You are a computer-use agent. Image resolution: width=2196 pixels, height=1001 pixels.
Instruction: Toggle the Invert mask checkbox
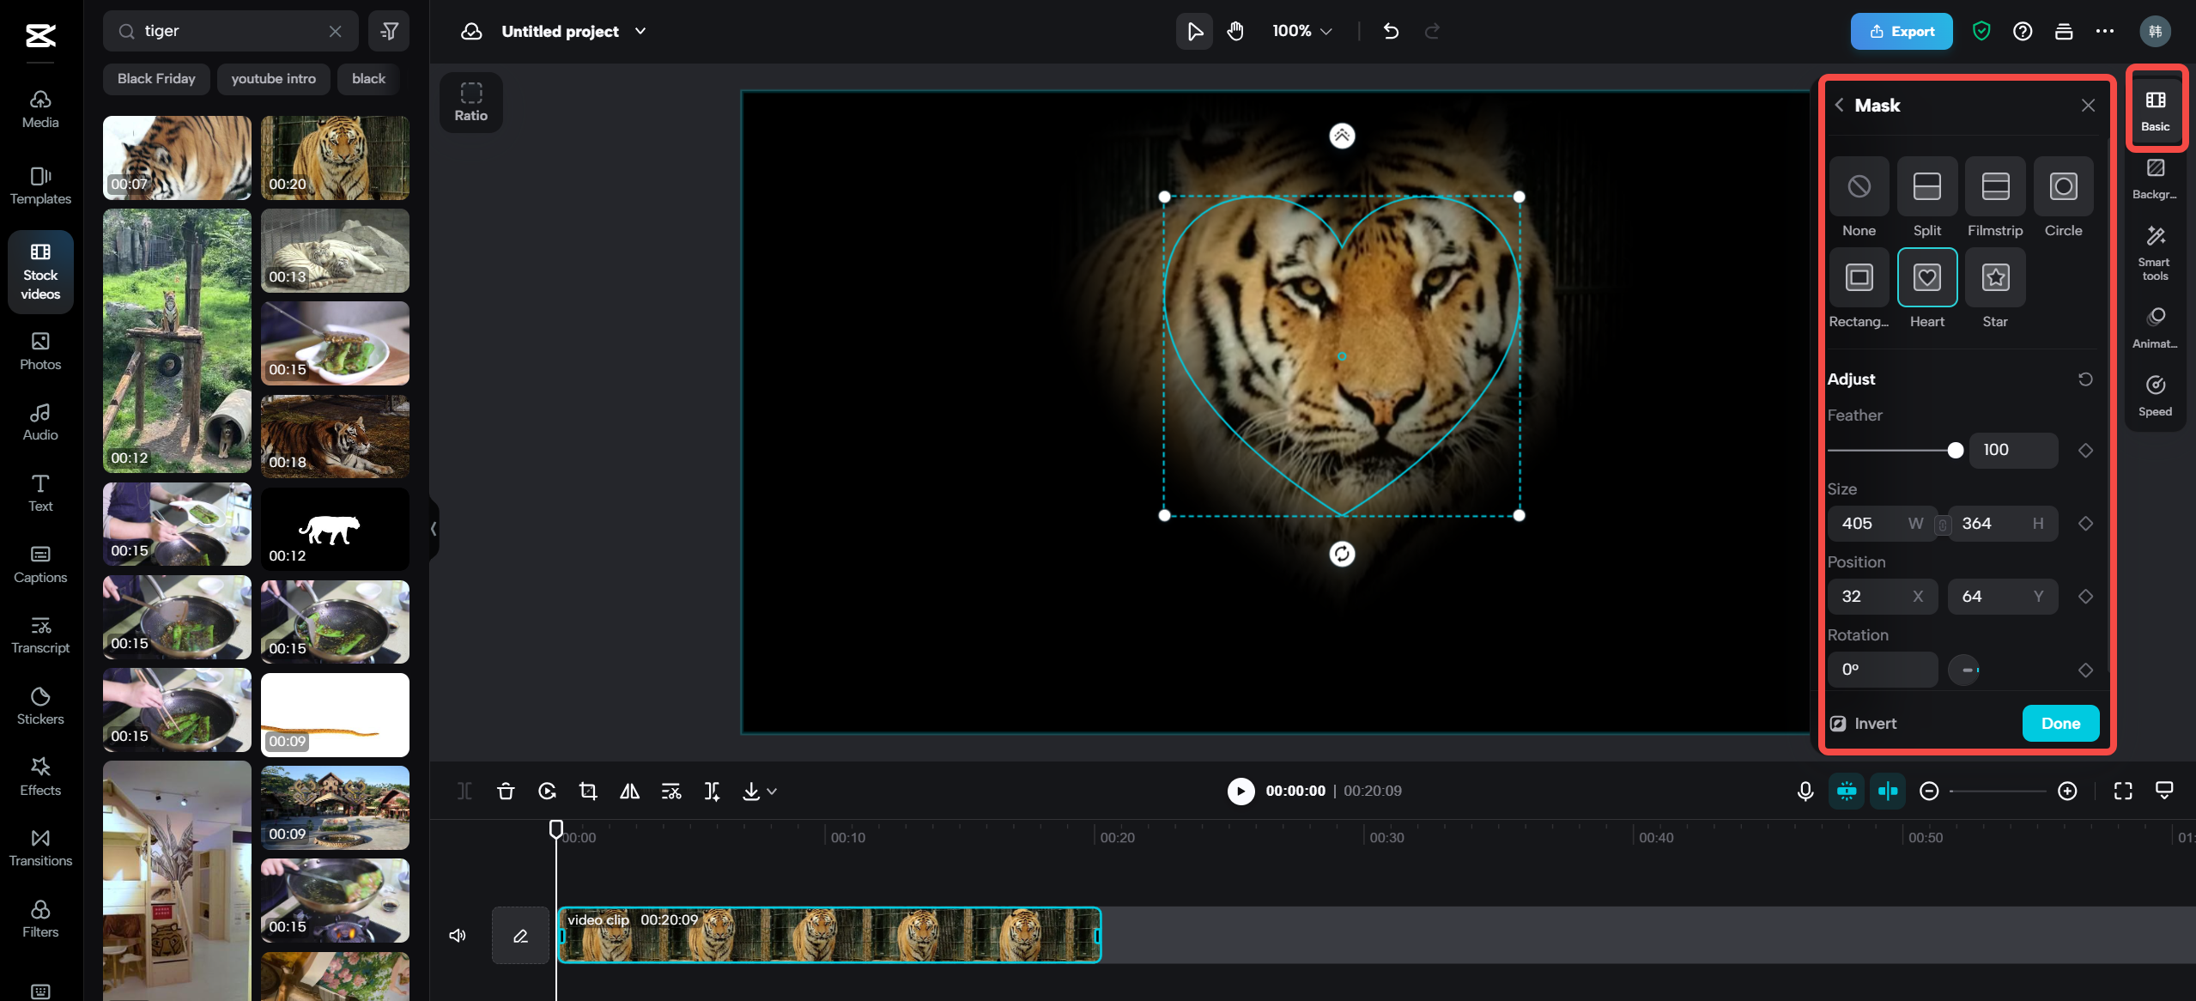point(1838,724)
